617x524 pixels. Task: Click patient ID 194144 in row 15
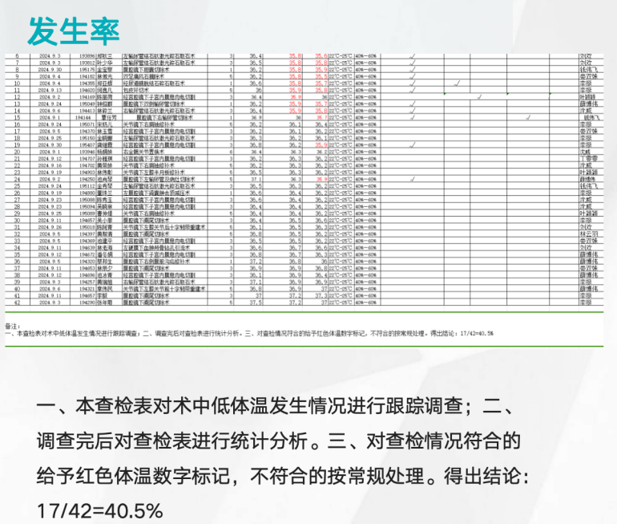[83, 118]
